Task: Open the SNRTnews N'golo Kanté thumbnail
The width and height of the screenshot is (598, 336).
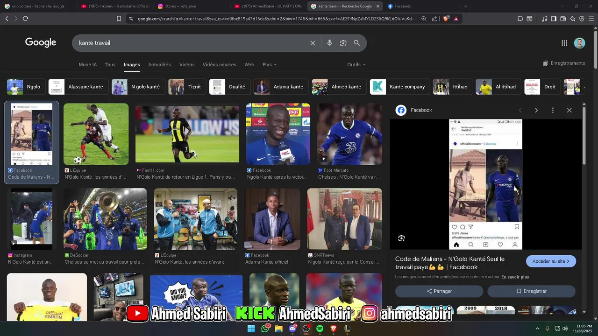Action: click(344, 219)
